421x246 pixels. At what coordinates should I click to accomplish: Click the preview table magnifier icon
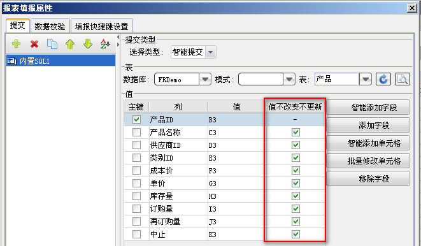click(x=403, y=79)
